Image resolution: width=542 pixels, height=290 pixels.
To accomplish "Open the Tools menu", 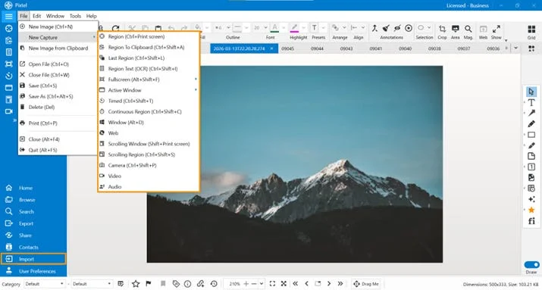I will click(x=75, y=16).
